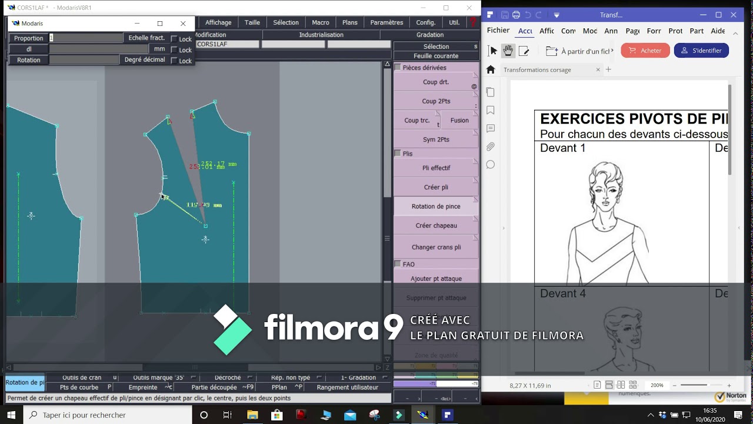Open the Macro menu
The width and height of the screenshot is (753, 424).
[x=321, y=22]
